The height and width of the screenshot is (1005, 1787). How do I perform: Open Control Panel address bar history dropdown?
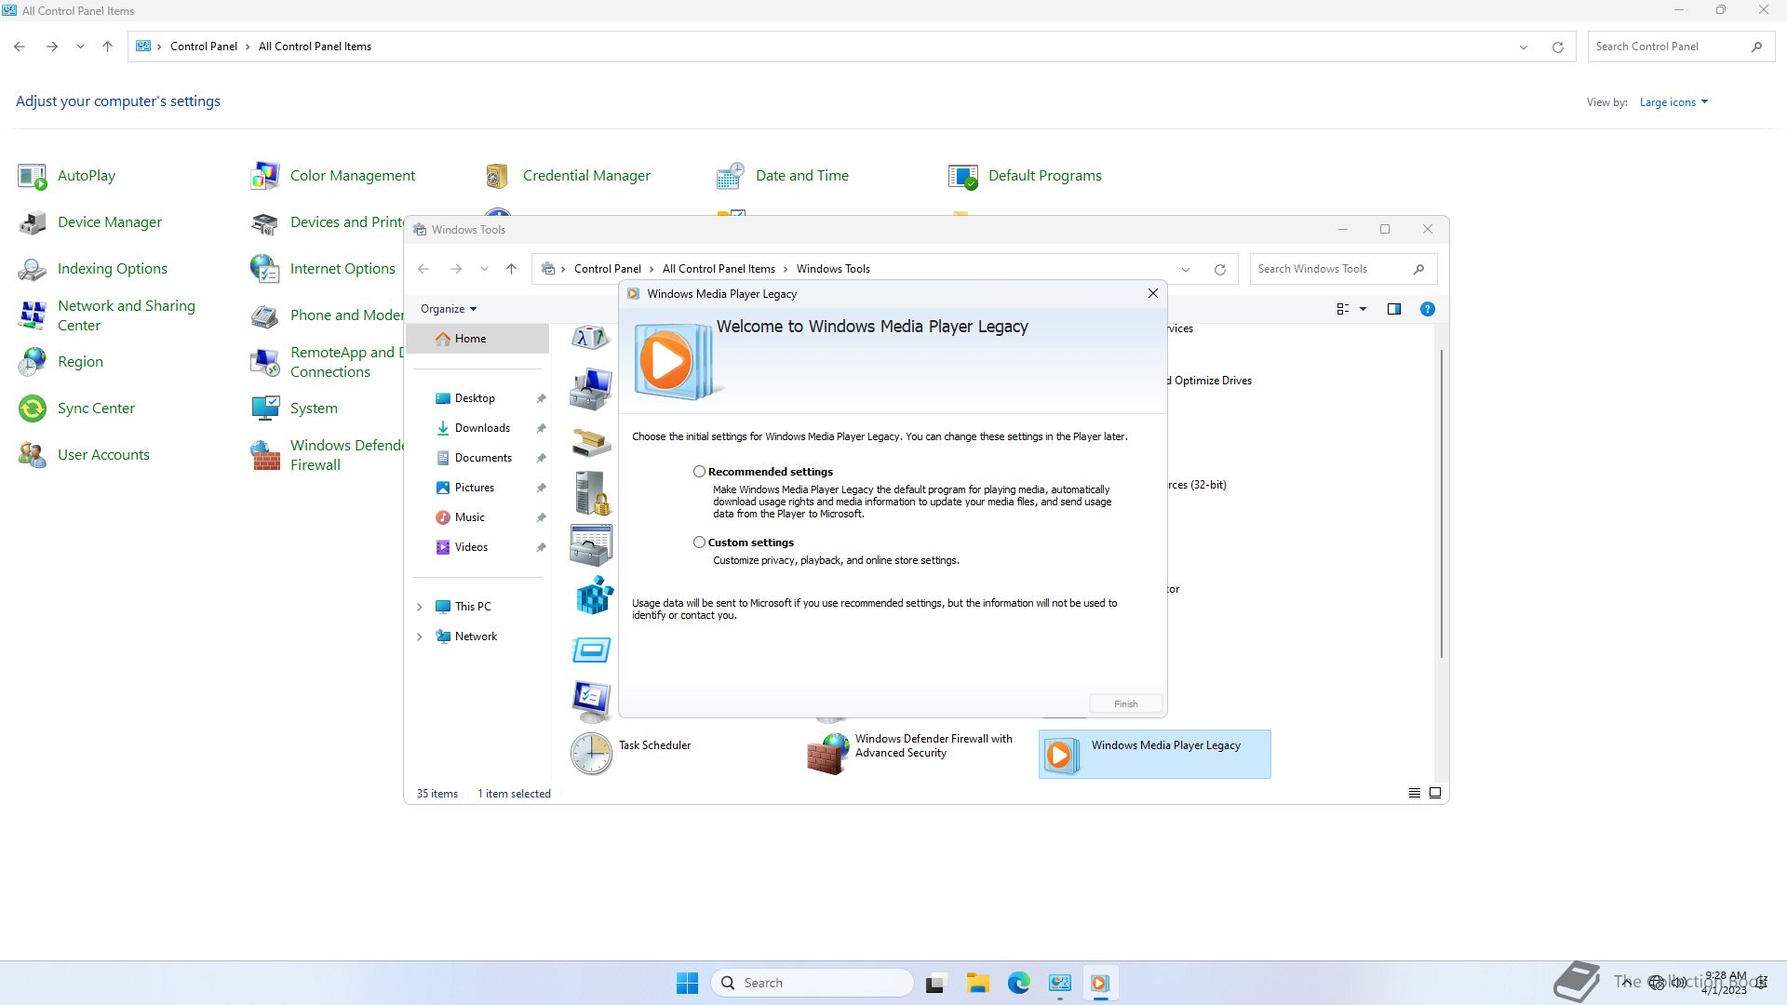(x=1524, y=47)
